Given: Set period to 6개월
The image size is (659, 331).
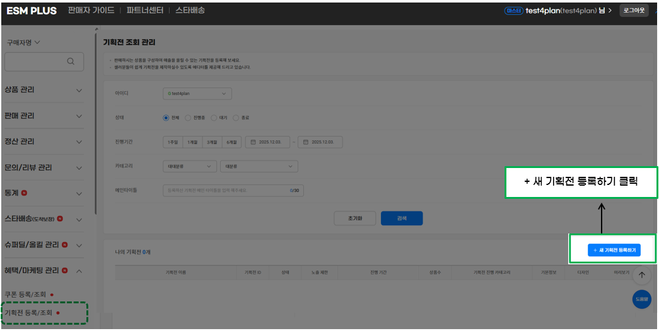Looking at the screenshot, I should point(232,142).
